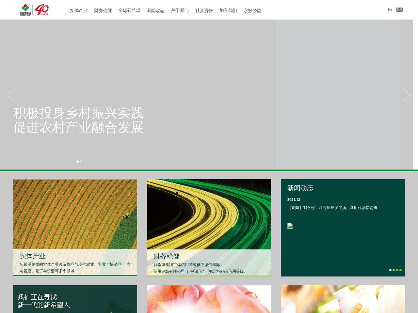
Task: Open the 社会责任 navigation menu
Action: click(204, 10)
